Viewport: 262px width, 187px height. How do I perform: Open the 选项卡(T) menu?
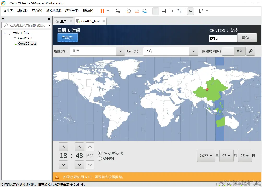coord(72,11)
